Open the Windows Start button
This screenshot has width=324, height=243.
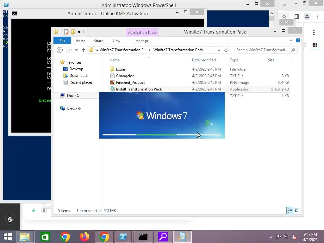click(8, 237)
